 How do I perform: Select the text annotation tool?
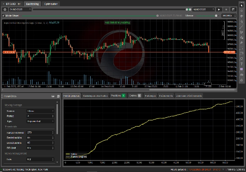(x=241, y=64)
